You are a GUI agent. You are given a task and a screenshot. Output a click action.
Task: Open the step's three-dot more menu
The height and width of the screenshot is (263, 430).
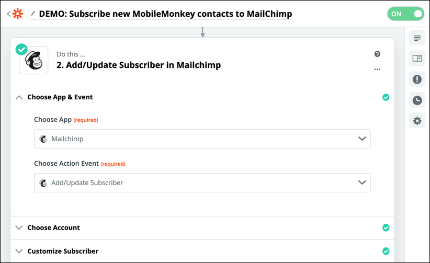[x=377, y=70]
